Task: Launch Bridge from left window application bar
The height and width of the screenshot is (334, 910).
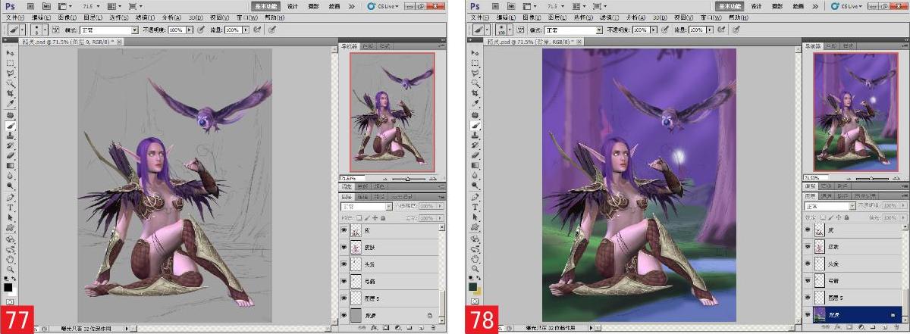Action: coord(30,5)
